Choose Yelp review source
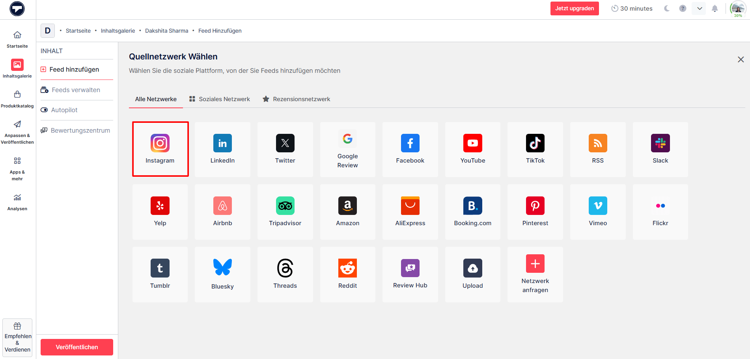Viewport: 750px width, 359px height. (x=160, y=212)
